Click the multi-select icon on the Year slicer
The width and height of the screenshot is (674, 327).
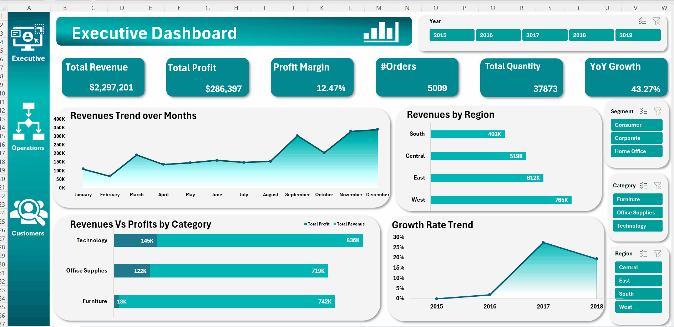[x=642, y=21]
